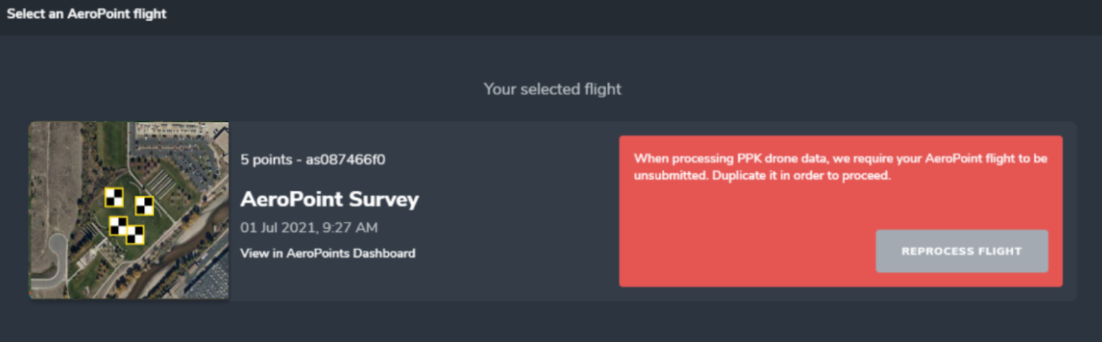
Task: Click the Select an AeroPoint flight header
Action: [x=87, y=14]
